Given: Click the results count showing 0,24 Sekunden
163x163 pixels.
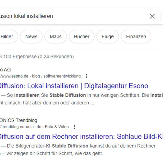Looking at the screenshot, I should pyautogui.click(x=37, y=57).
